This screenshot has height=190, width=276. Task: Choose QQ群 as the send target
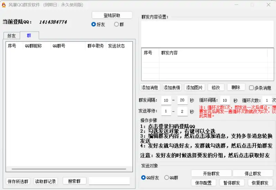point(167,178)
